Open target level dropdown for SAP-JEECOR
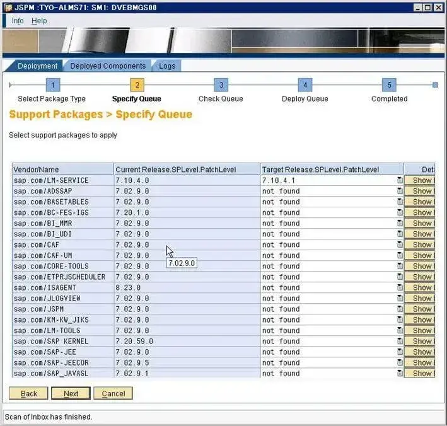 click(x=400, y=363)
